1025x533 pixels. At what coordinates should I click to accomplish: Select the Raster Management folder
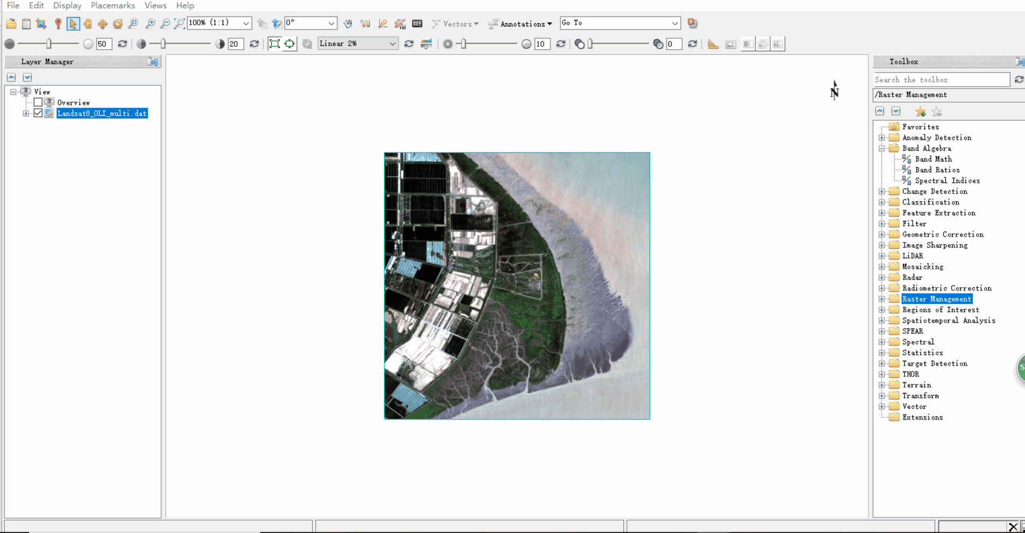(x=936, y=299)
